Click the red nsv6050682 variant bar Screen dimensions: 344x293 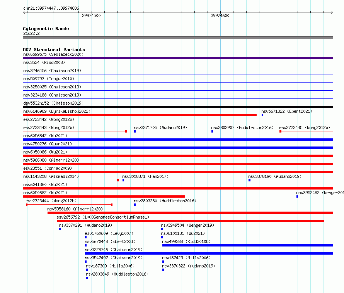(x=104, y=196)
